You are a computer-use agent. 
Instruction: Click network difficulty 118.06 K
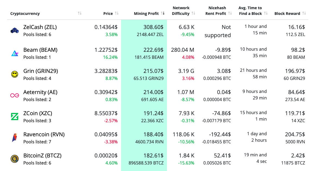tap(184, 134)
